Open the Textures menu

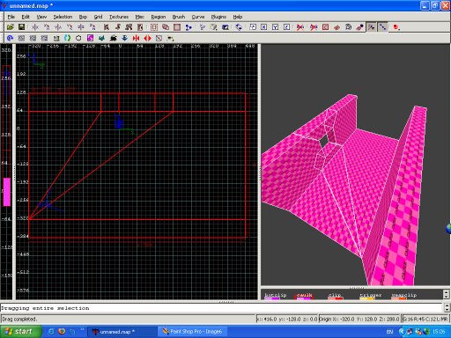point(119,17)
